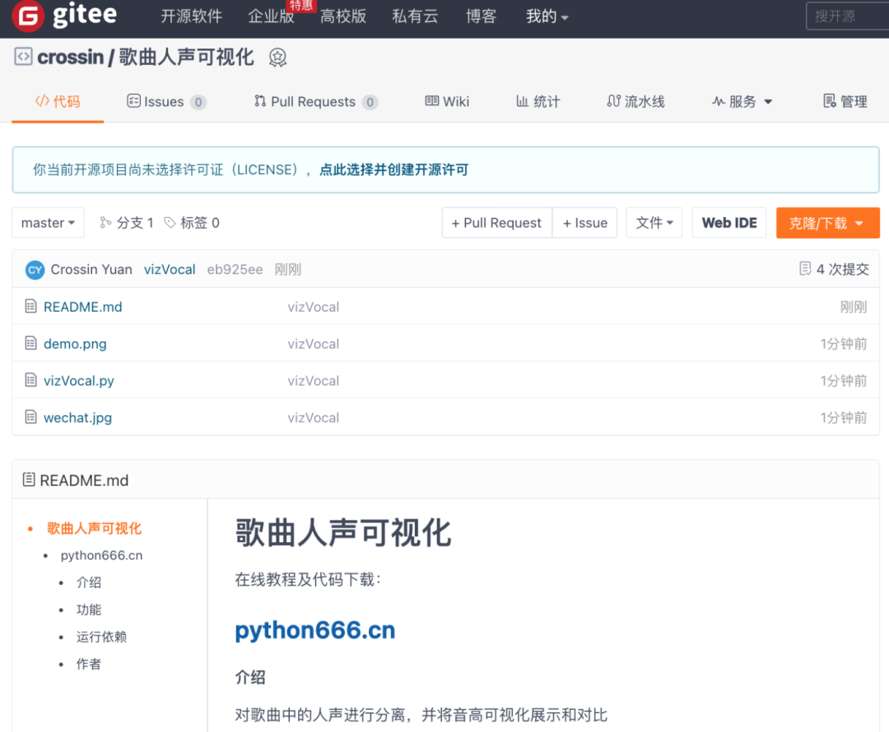Open the master branch dropdown
The width and height of the screenshot is (889, 732).
pyautogui.click(x=49, y=223)
